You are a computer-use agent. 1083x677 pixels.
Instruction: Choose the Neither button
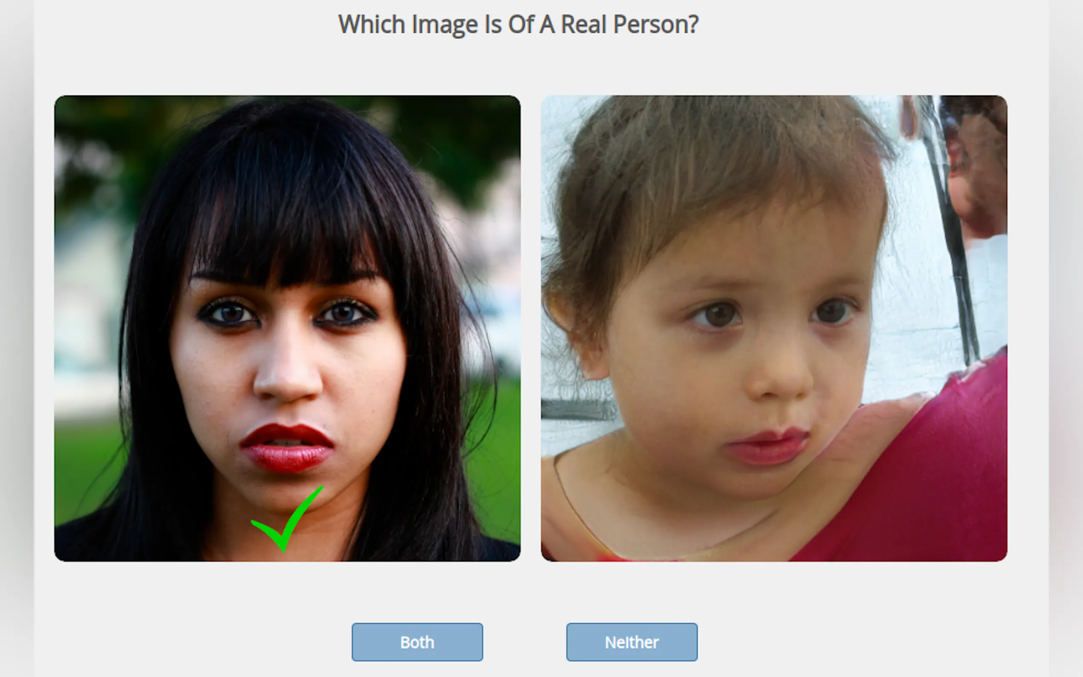tap(632, 642)
